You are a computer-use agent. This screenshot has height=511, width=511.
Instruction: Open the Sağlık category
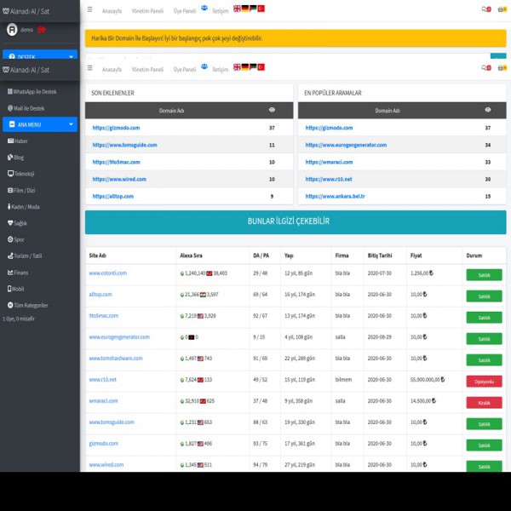(x=17, y=223)
